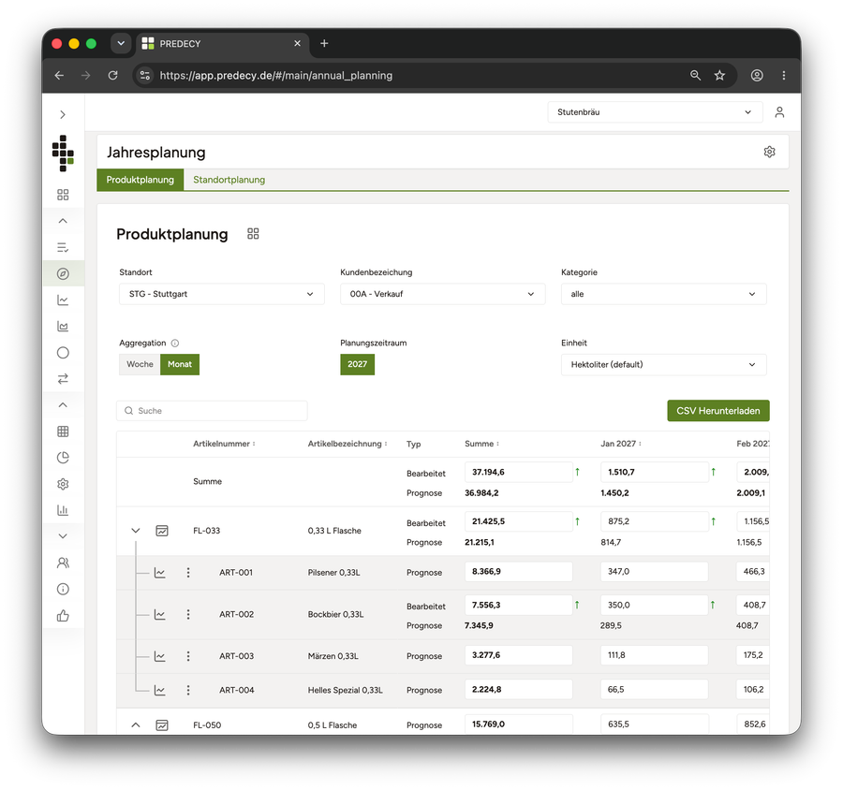The width and height of the screenshot is (843, 790).
Task: Open a new browser tab
Action: point(324,44)
